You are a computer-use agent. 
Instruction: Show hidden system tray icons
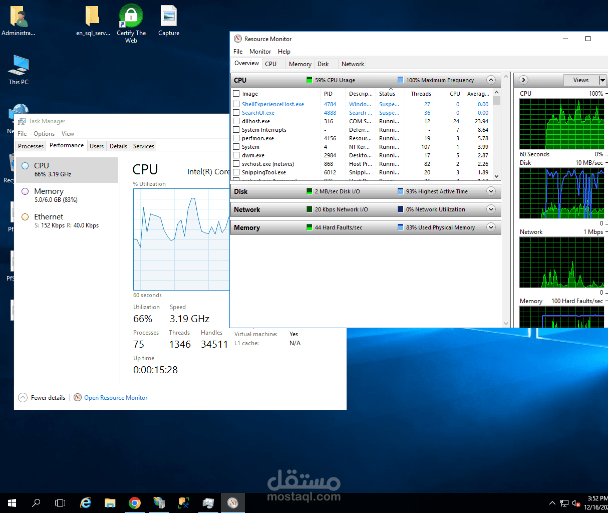click(x=552, y=503)
